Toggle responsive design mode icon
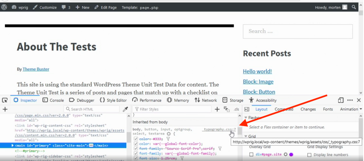 click(x=341, y=100)
